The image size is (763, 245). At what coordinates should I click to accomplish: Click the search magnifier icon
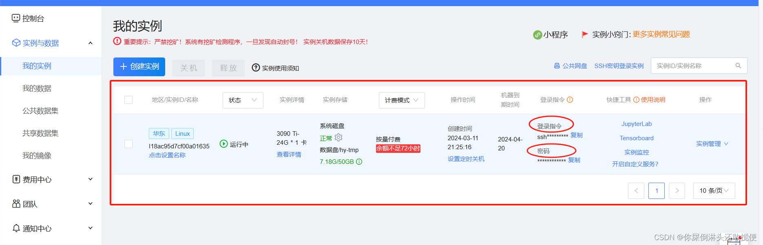click(738, 66)
